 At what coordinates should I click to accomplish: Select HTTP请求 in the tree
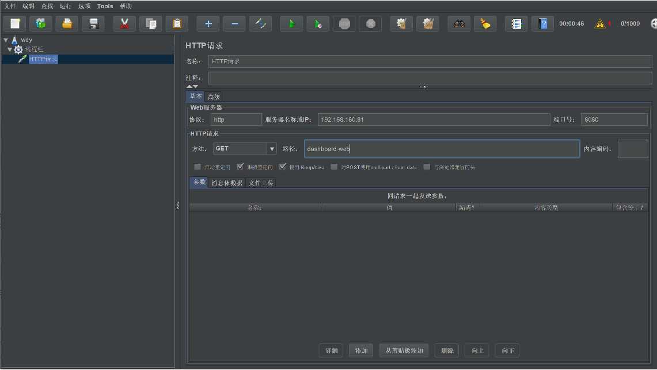pos(43,59)
